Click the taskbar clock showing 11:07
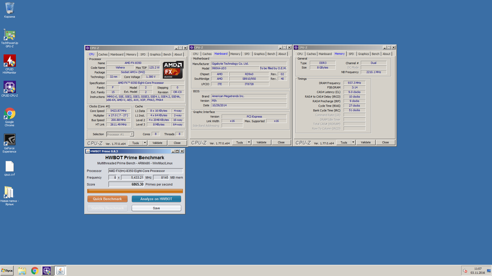Image resolution: width=492 pixels, height=276 pixels. pyautogui.click(x=478, y=269)
